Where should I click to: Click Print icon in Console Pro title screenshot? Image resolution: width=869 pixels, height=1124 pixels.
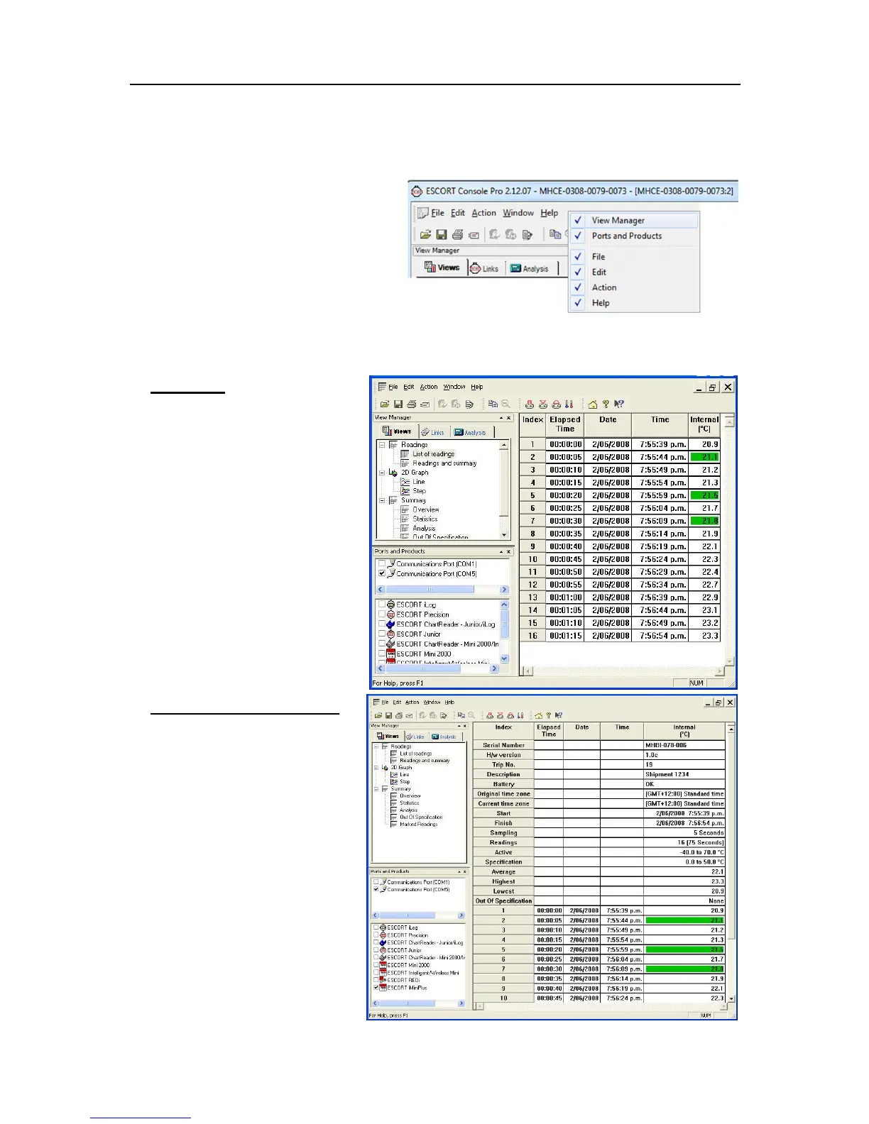(x=457, y=234)
